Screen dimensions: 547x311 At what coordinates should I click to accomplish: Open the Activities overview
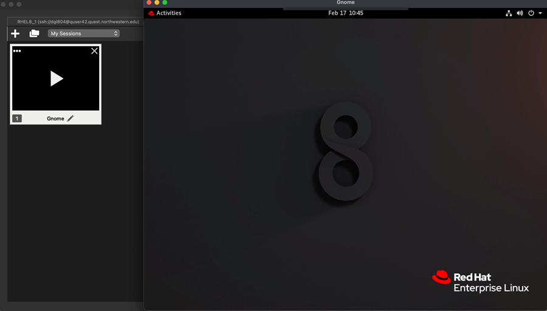(169, 13)
